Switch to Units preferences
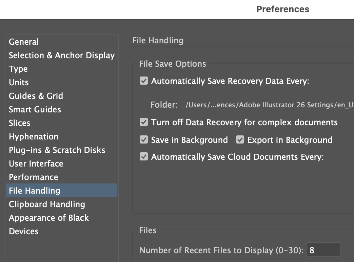354x262 pixels. [x=19, y=82]
